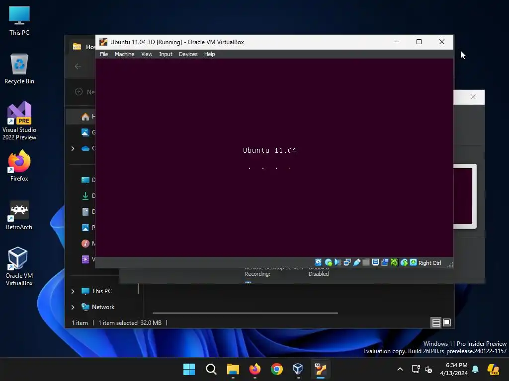The width and height of the screenshot is (509, 381).
Task: Expand the This PC tree node
Action: [73, 291]
